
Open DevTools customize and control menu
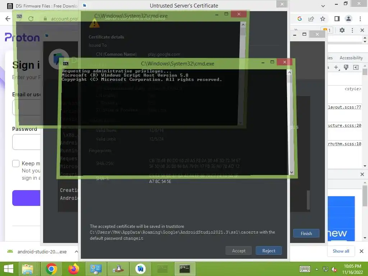(352, 30)
